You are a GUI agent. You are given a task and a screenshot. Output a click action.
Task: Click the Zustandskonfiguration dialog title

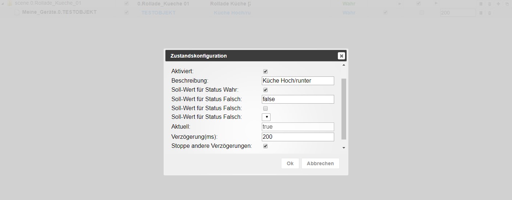[199, 56]
